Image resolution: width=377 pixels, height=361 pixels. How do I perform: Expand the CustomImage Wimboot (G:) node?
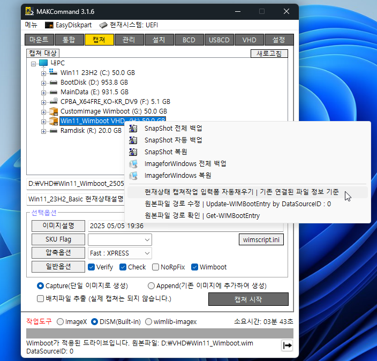click(43, 112)
